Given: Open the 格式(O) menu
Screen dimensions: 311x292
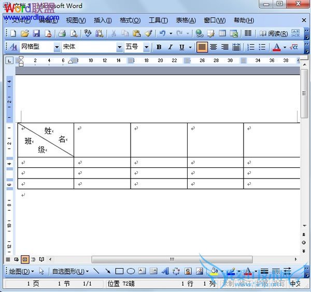Looking at the screenshot, I should click(130, 20).
